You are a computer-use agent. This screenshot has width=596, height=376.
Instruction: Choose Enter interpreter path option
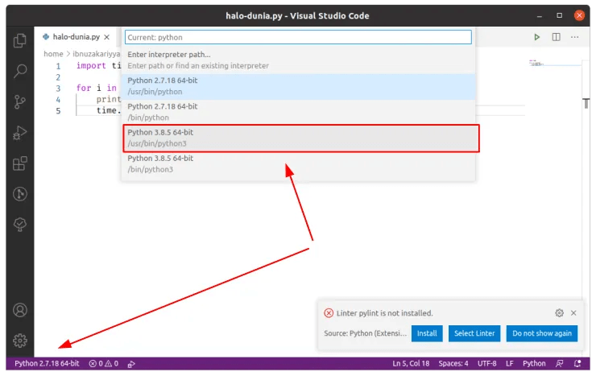coord(298,60)
